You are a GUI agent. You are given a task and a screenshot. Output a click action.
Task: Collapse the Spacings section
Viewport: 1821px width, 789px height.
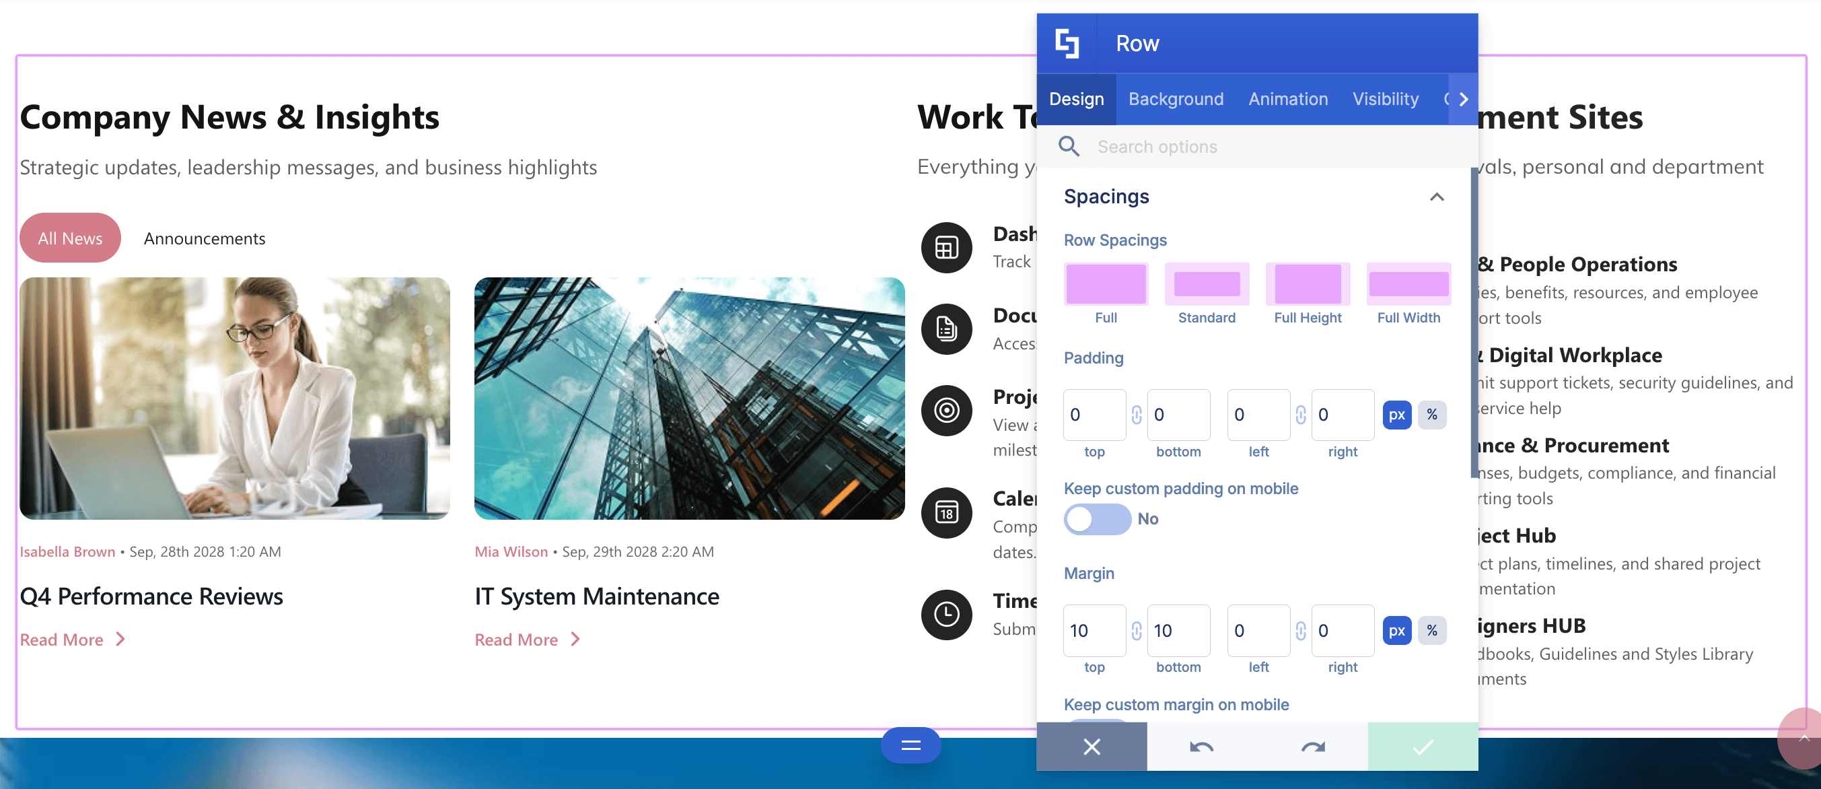click(1437, 197)
